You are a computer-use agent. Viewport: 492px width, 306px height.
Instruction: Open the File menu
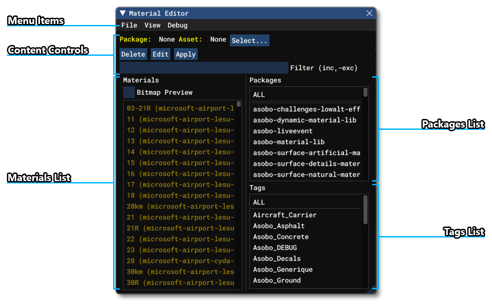click(x=129, y=25)
